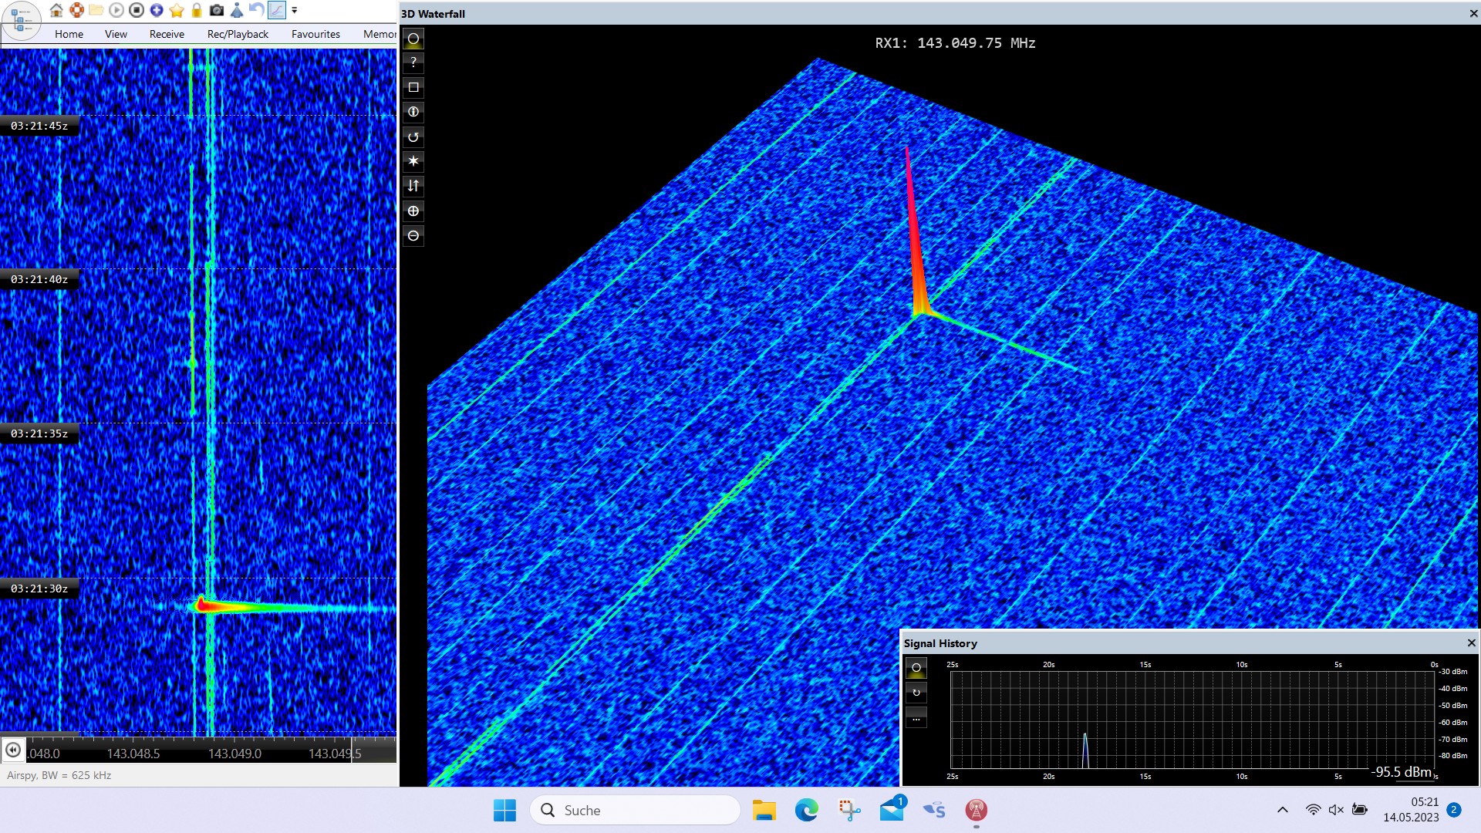Click the Airspy, BW = 625 kHz status text

point(59,775)
